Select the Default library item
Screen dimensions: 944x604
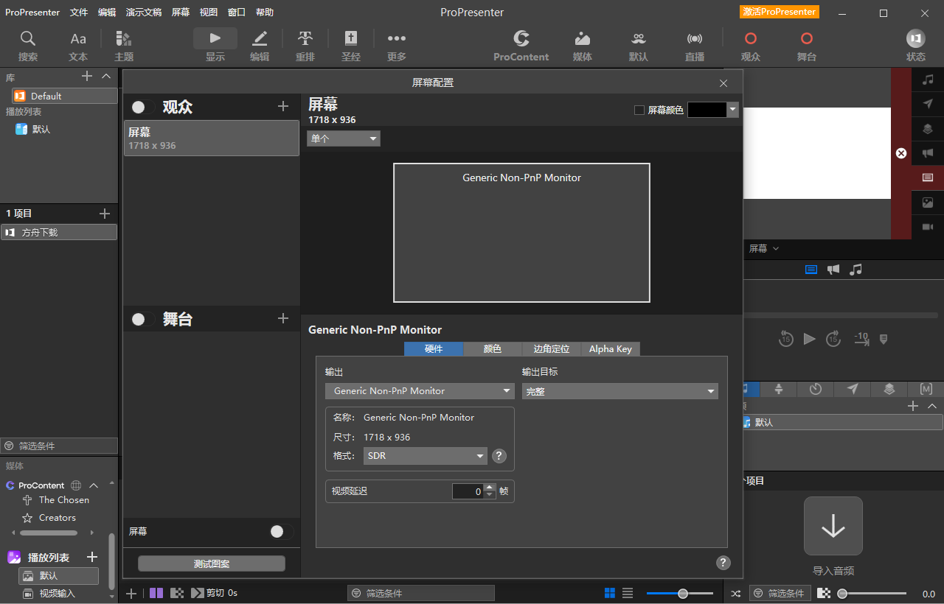65,96
